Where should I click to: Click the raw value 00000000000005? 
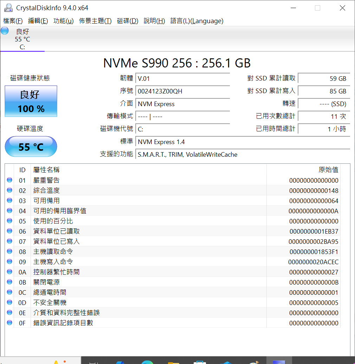tap(314, 303)
